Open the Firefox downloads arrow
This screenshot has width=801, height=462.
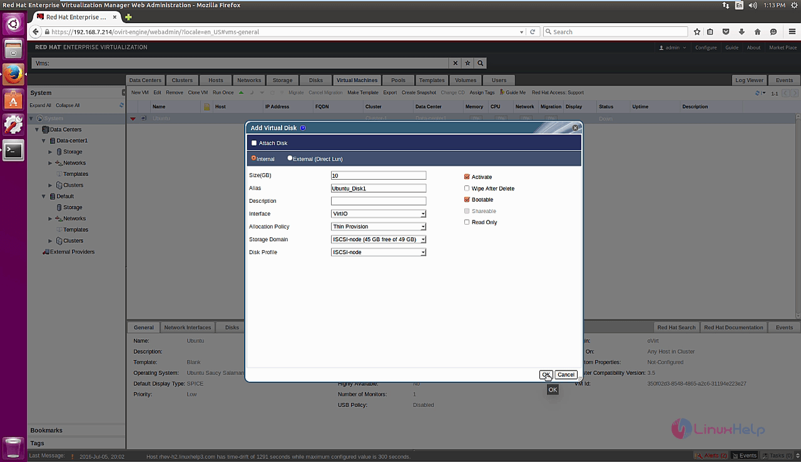click(x=742, y=32)
